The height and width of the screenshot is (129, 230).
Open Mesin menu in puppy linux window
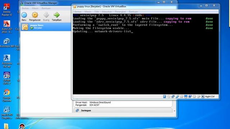click(x=88, y=11)
